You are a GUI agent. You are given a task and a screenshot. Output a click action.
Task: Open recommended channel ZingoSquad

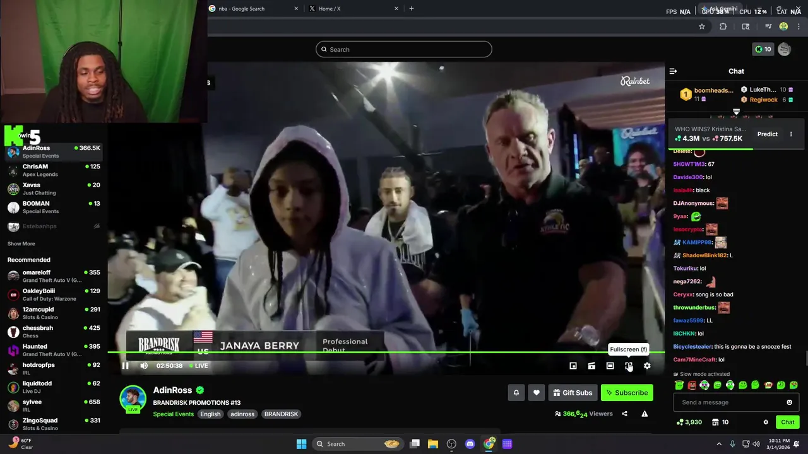click(x=54, y=424)
